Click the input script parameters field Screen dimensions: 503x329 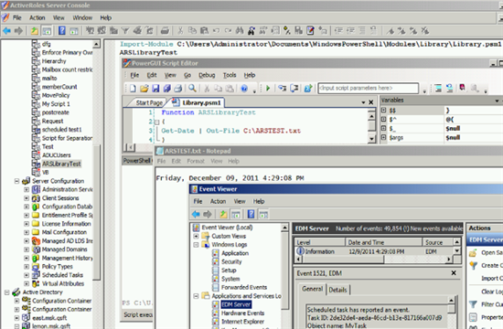point(369,88)
